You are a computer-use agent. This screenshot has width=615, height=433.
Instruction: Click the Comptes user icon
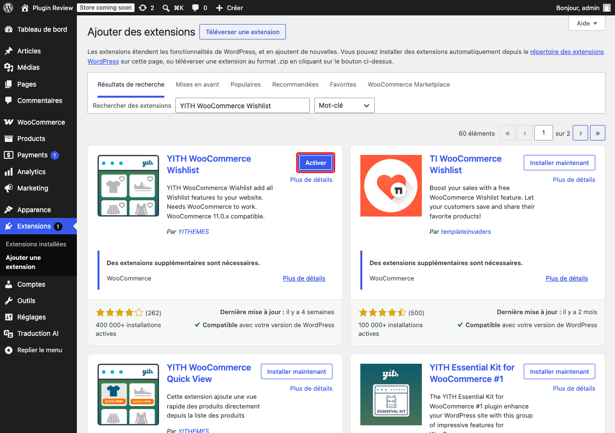(x=9, y=284)
